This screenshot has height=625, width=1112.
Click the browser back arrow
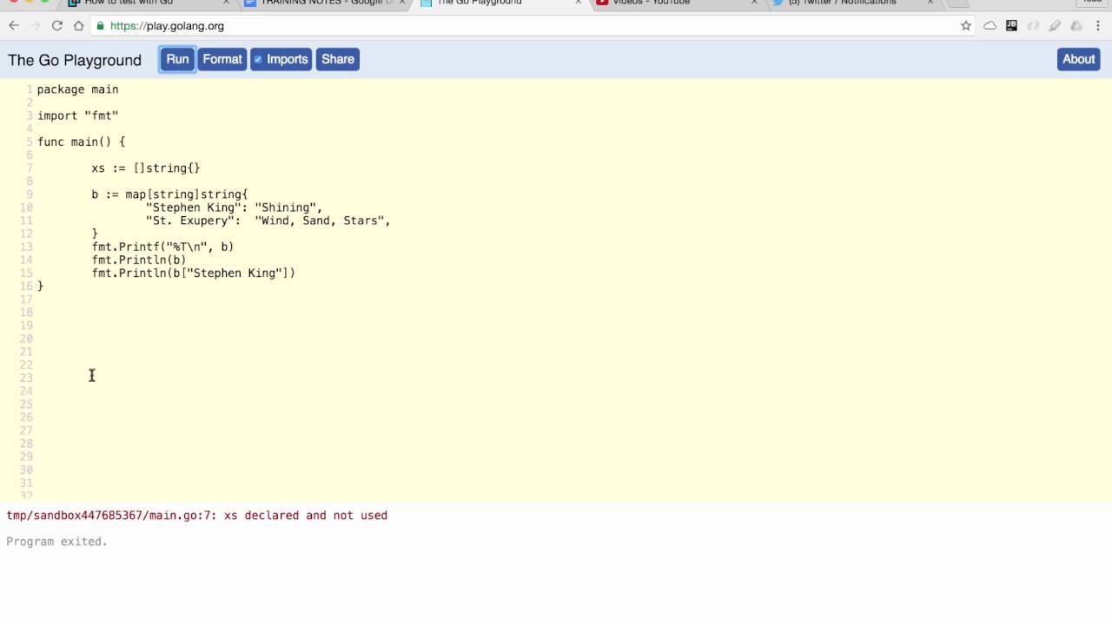pos(14,26)
